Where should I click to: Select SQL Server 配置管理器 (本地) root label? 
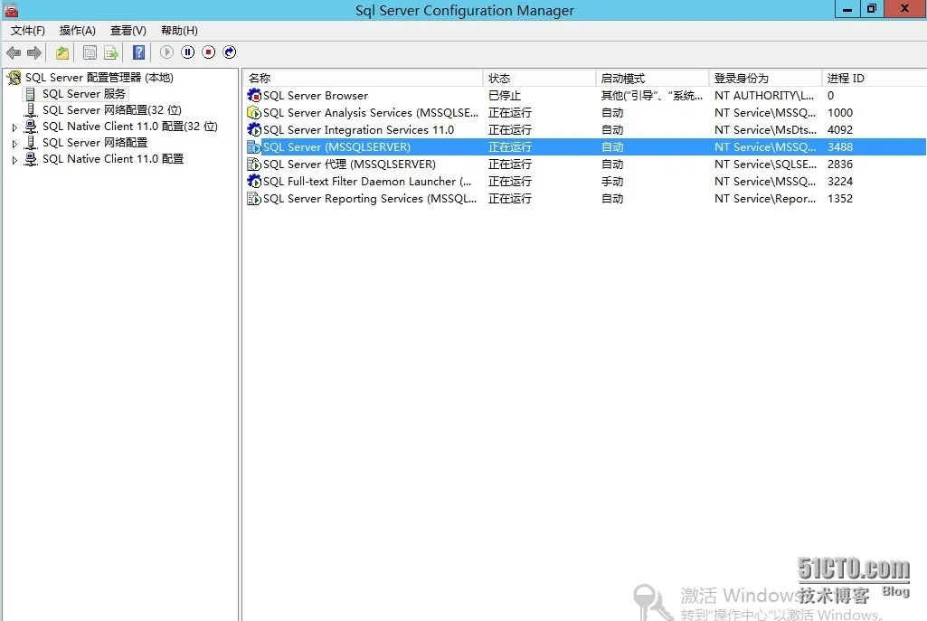pyautogui.click(x=99, y=78)
